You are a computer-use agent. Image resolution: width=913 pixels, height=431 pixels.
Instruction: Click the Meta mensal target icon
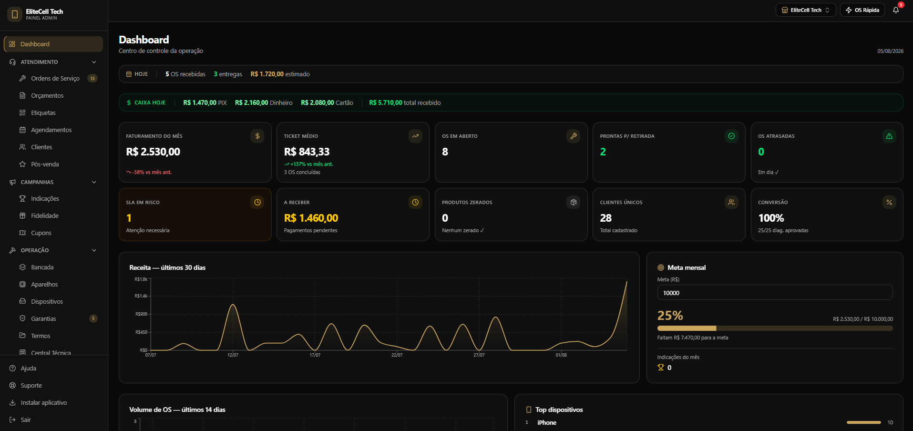pos(661,267)
